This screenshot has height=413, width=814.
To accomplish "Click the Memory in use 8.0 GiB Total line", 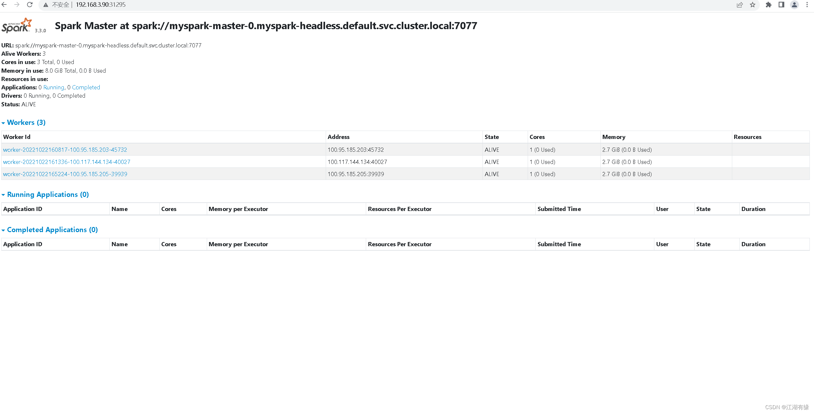I will pyautogui.click(x=54, y=70).
